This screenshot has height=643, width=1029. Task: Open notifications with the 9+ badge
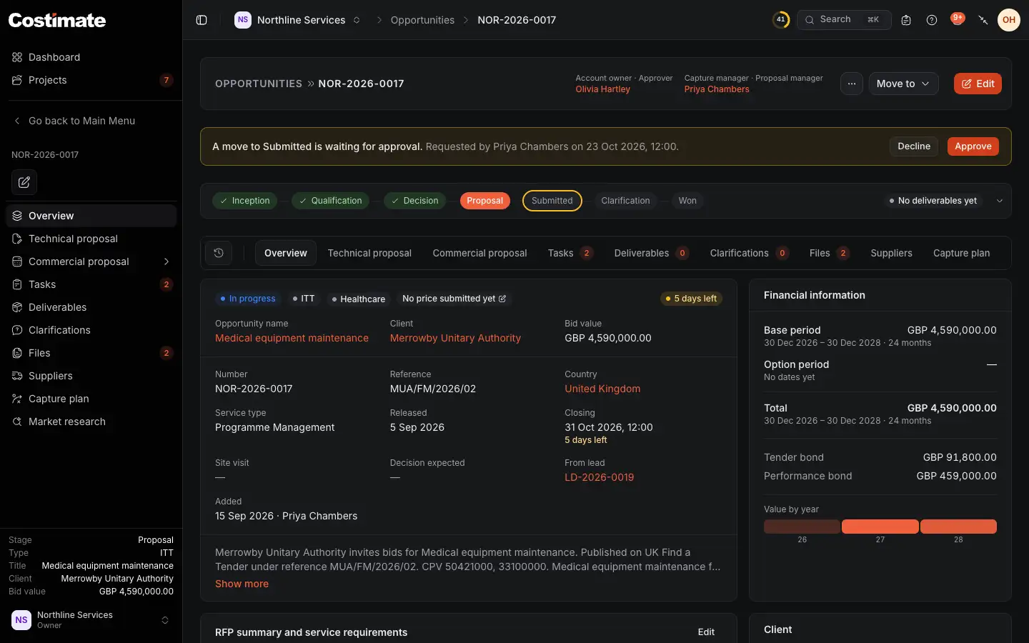point(958,19)
